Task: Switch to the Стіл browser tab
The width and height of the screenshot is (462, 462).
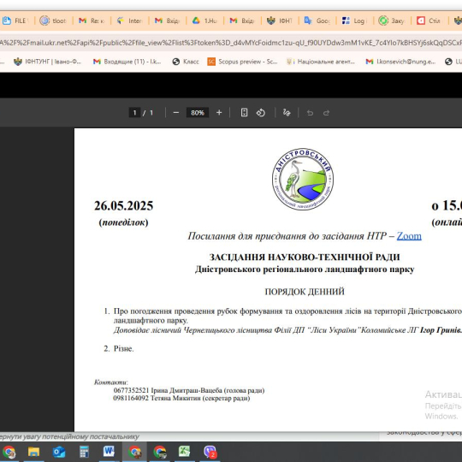Action: (429, 21)
